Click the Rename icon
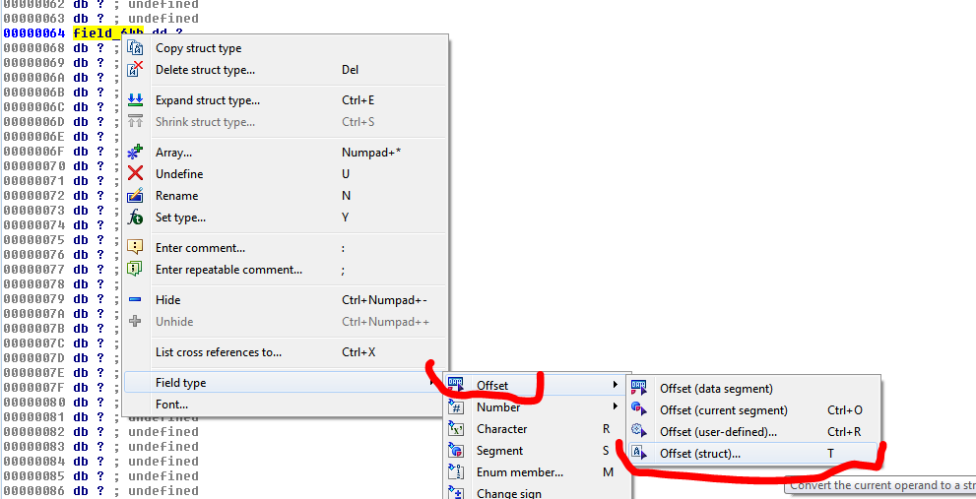 coord(136,196)
